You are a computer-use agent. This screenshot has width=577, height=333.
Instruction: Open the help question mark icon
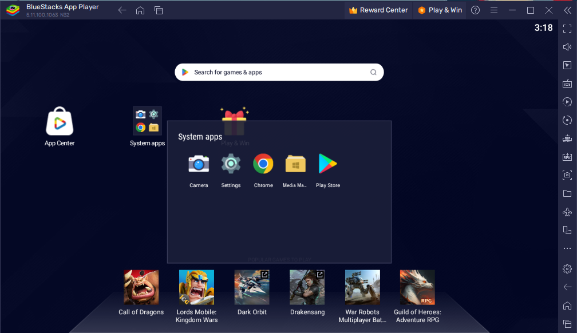tap(476, 10)
